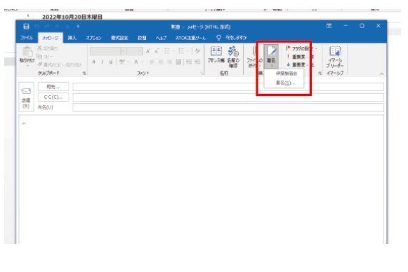Click the Redo arrow in title bar
Viewport: 408px width, 272px height.
tap(47, 26)
